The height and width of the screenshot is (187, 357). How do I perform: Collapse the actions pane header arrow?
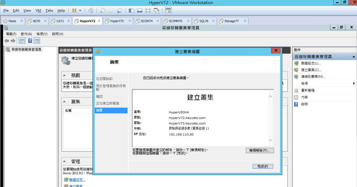pyautogui.click(x=353, y=57)
